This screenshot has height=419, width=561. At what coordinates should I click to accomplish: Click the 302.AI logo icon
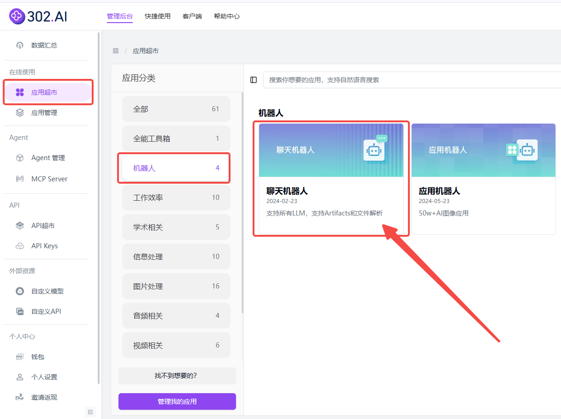coord(17,16)
